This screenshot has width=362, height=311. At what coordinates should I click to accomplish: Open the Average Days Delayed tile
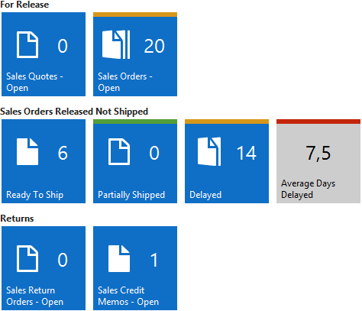[318, 161]
